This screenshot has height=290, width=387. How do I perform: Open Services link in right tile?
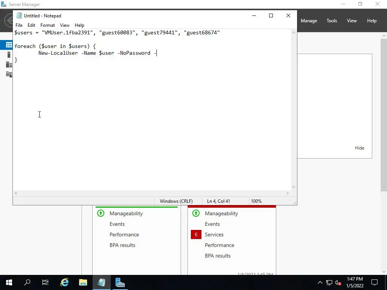click(214, 234)
